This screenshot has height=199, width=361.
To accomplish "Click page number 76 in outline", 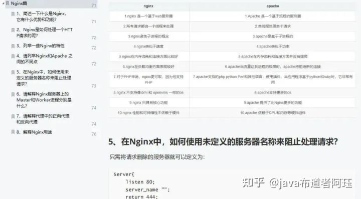I will pyautogui.click(x=94, y=134).
